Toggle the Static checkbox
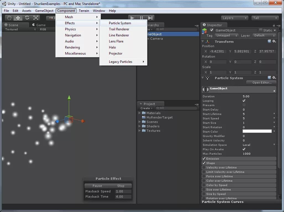Viewport: 284px width, 212px height. point(261,30)
